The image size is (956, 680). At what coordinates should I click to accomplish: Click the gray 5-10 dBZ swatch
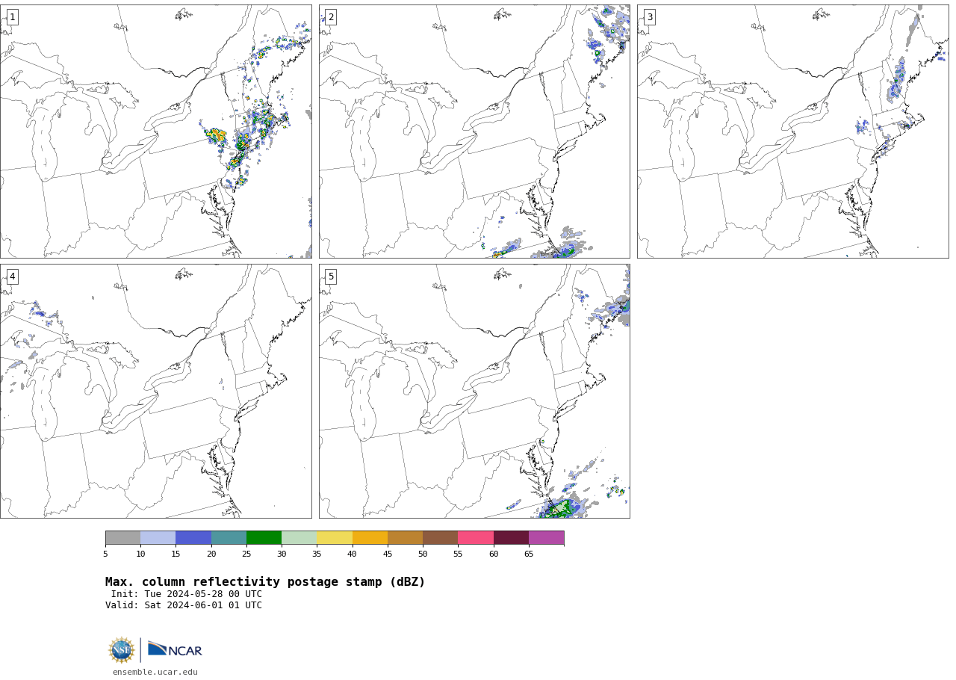pyautogui.click(x=122, y=538)
